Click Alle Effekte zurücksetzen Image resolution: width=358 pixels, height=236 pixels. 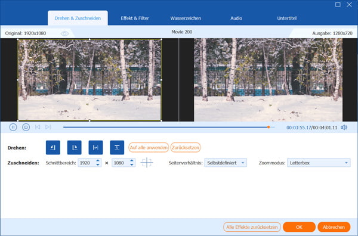pos(252,227)
